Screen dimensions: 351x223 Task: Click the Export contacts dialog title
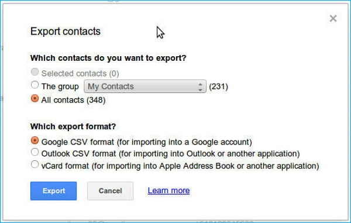pyautogui.click(x=66, y=32)
